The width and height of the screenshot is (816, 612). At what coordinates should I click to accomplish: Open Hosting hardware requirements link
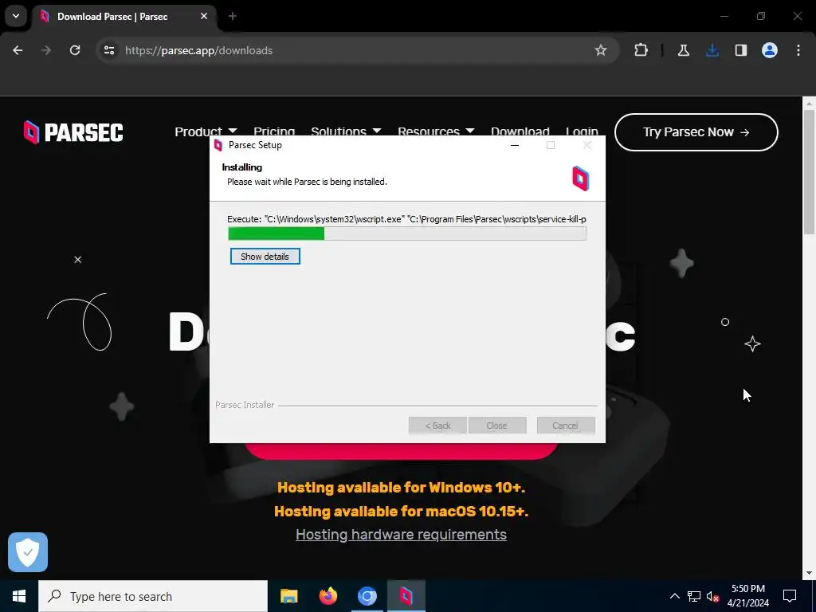pos(401,535)
